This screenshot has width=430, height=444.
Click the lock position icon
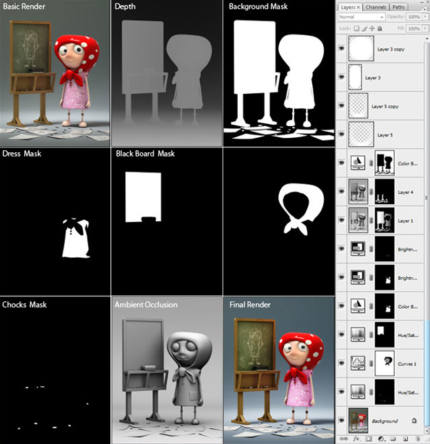(372, 28)
